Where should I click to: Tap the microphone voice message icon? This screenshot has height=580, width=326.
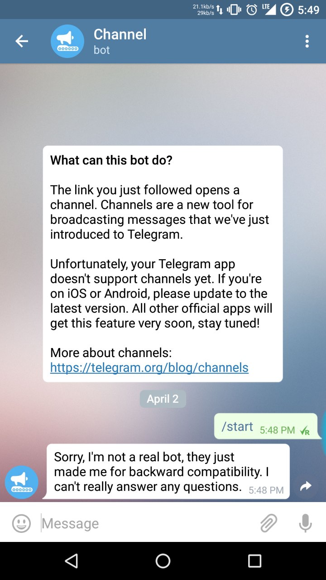tap(306, 524)
